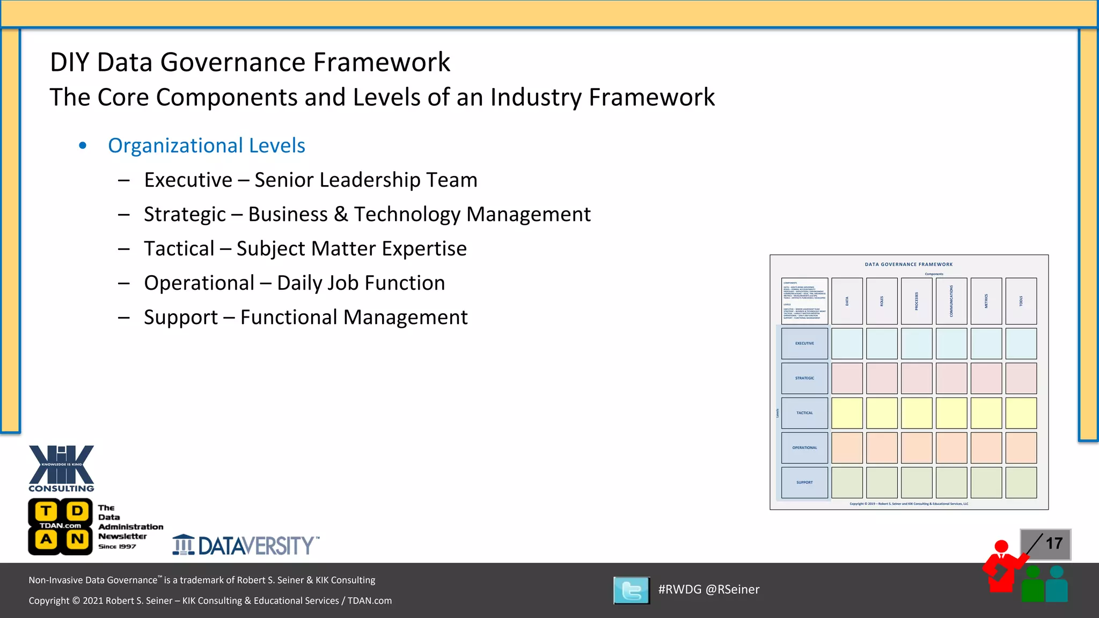Click the #RWDG @RSeiner handle text
The height and width of the screenshot is (618, 1099).
coord(708,590)
